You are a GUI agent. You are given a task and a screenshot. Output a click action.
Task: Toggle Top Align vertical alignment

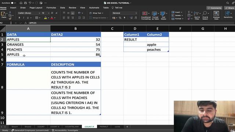(64, 13)
